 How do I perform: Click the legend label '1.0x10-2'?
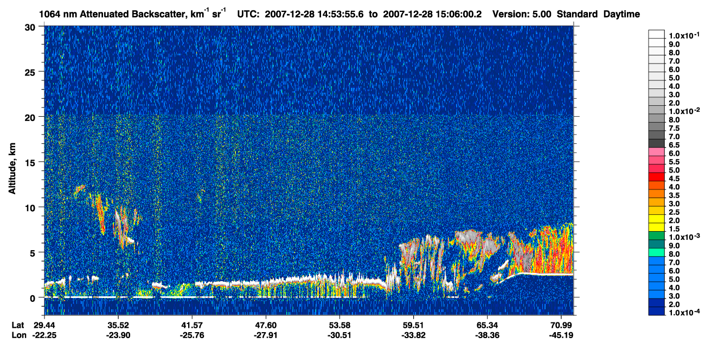683,112
